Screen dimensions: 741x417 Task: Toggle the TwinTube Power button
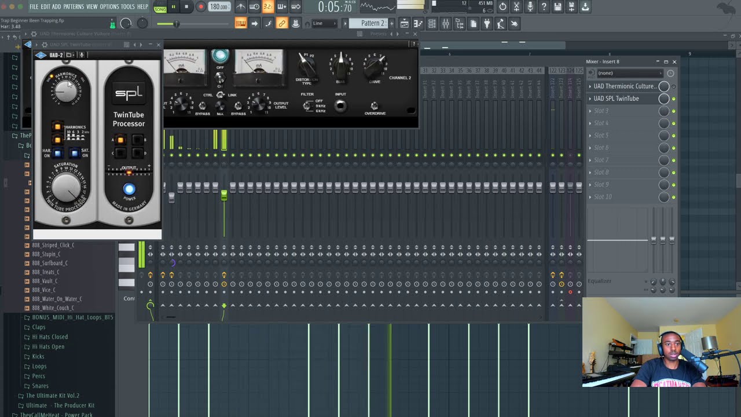pyautogui.click(x=129, y=189)
